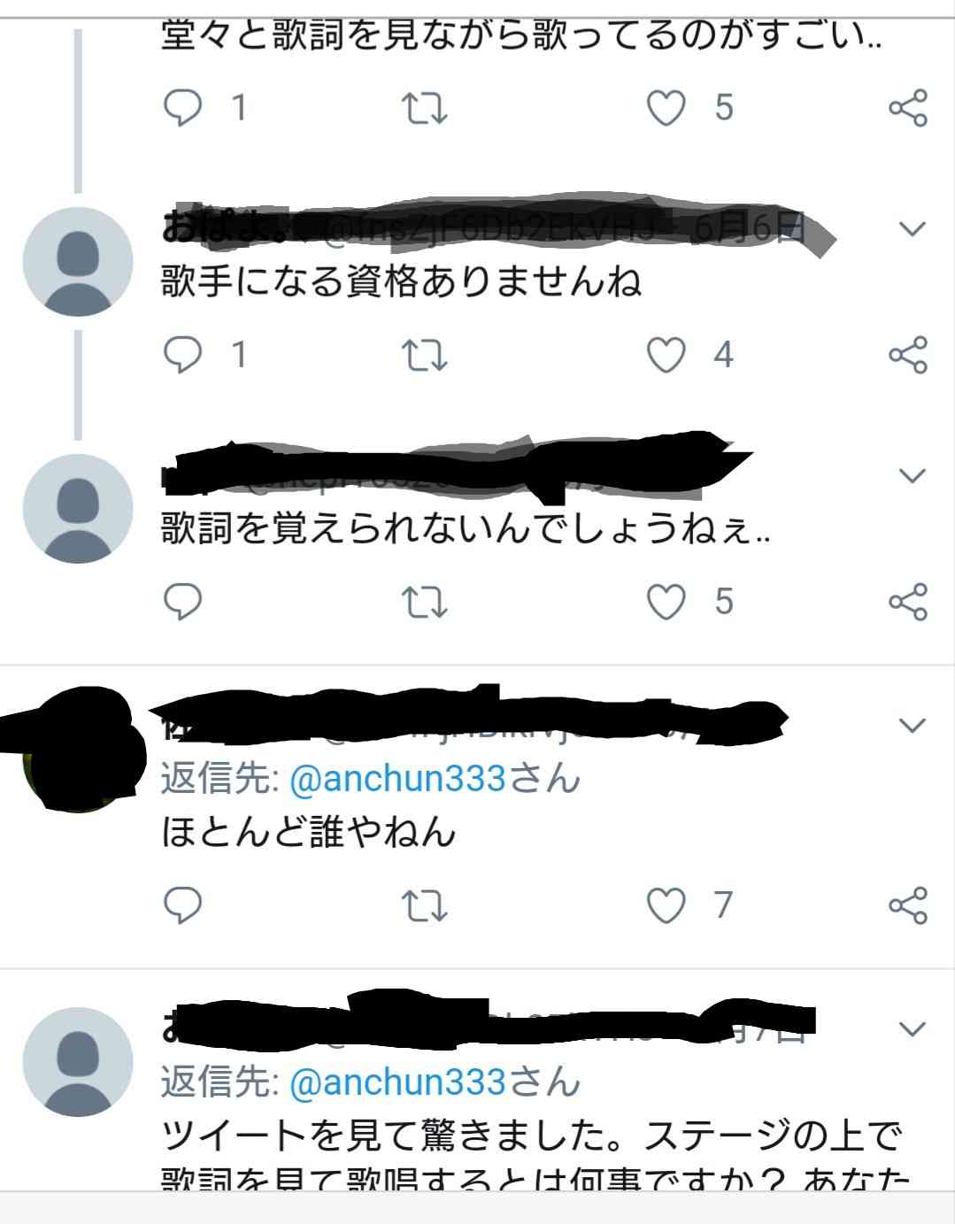
Task: Expand options chevron on ほとんど誰やねん tweet
Action: 912,726
